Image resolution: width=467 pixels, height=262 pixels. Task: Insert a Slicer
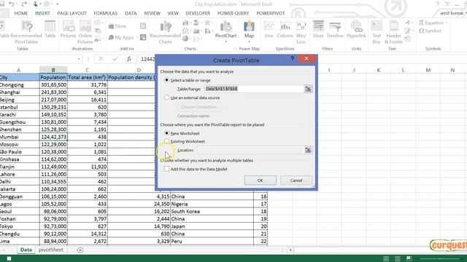[318, 30]
